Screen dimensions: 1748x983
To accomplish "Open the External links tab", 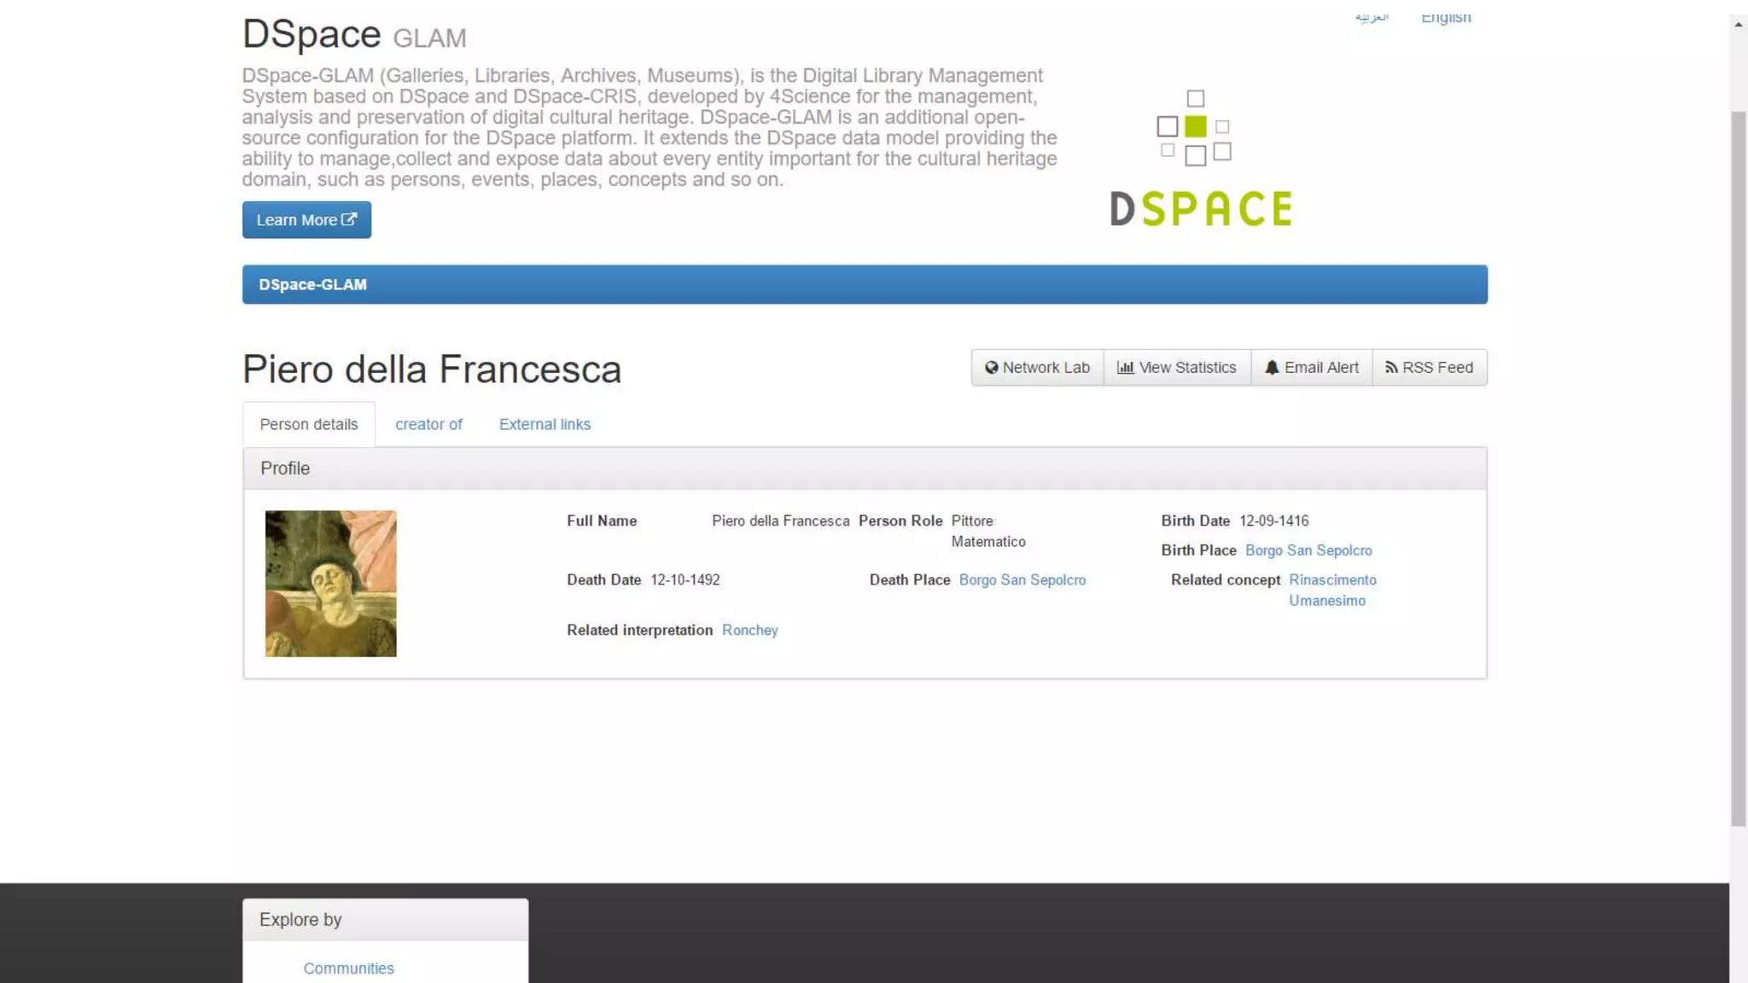I will [545, 424].
